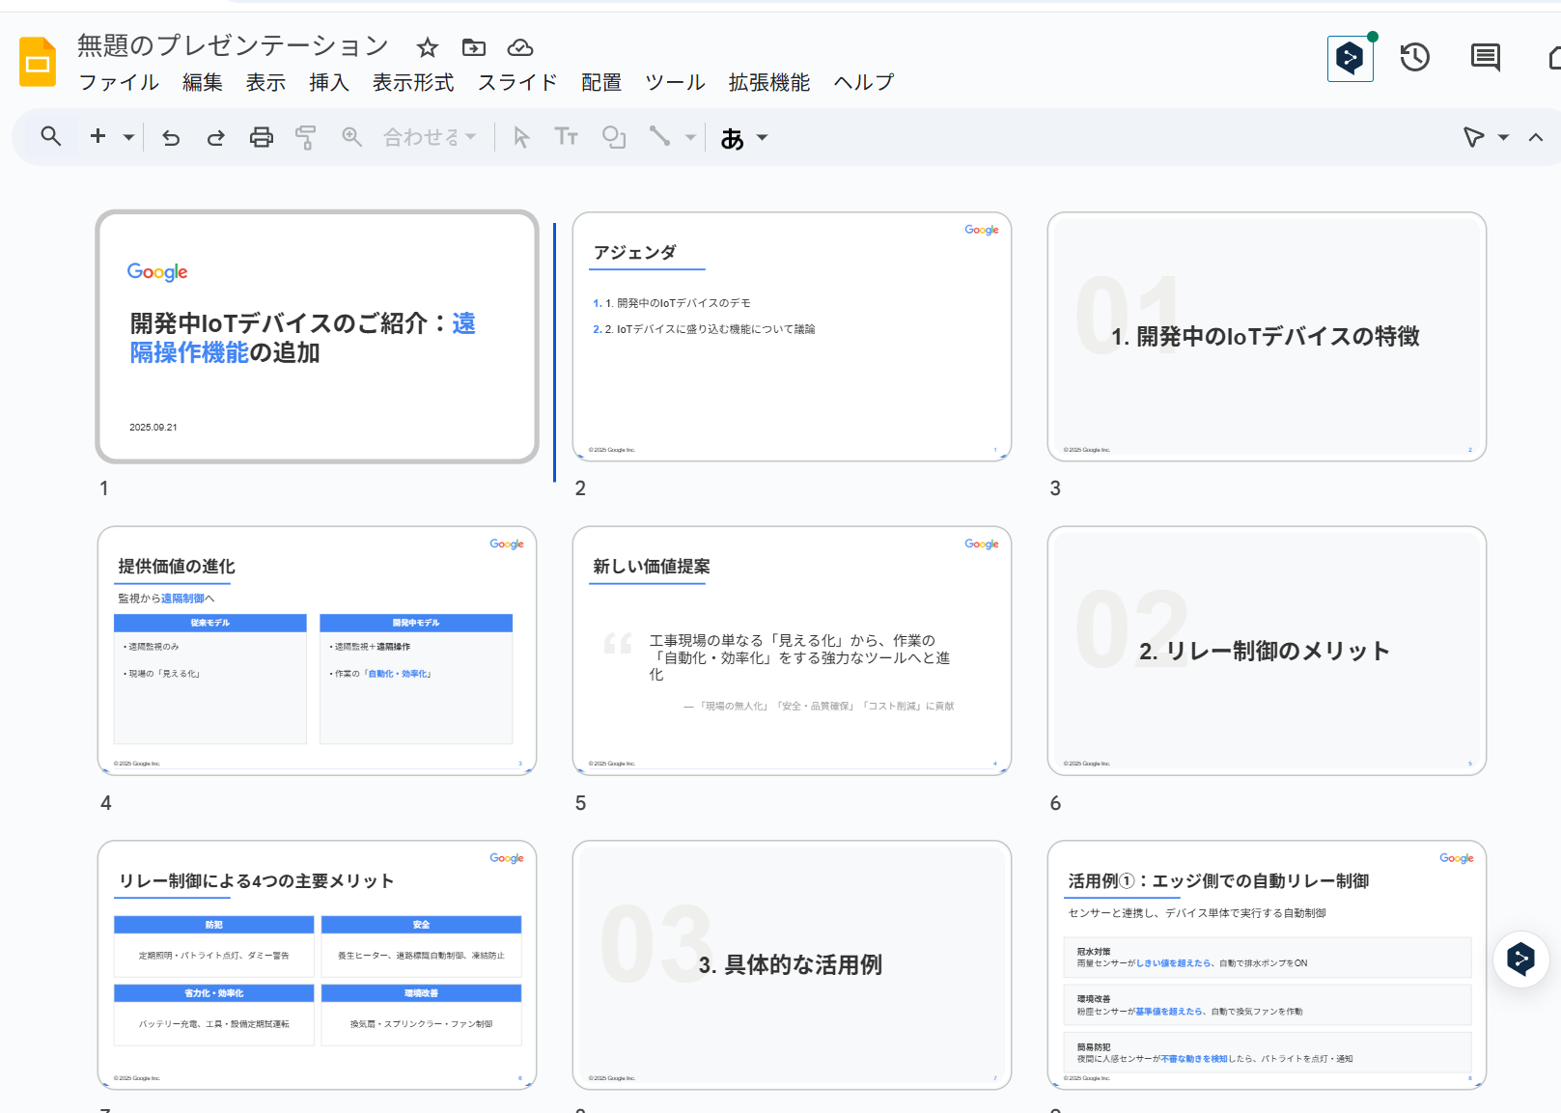Image resolution: width=1561 pixels, height=1113 pixels.
Task: Activate the paint format tool
Action: pyautogui.click(x=305, y=137)
